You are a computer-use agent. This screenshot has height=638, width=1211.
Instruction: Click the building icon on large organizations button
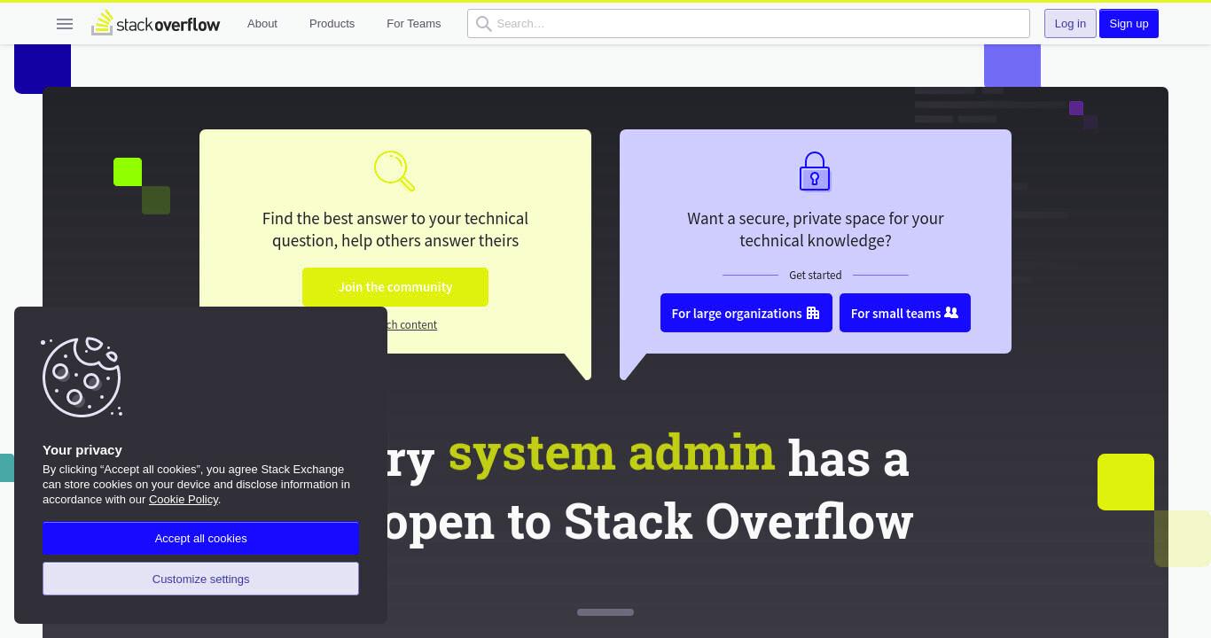pyautogui.click(x=813, y=313)
